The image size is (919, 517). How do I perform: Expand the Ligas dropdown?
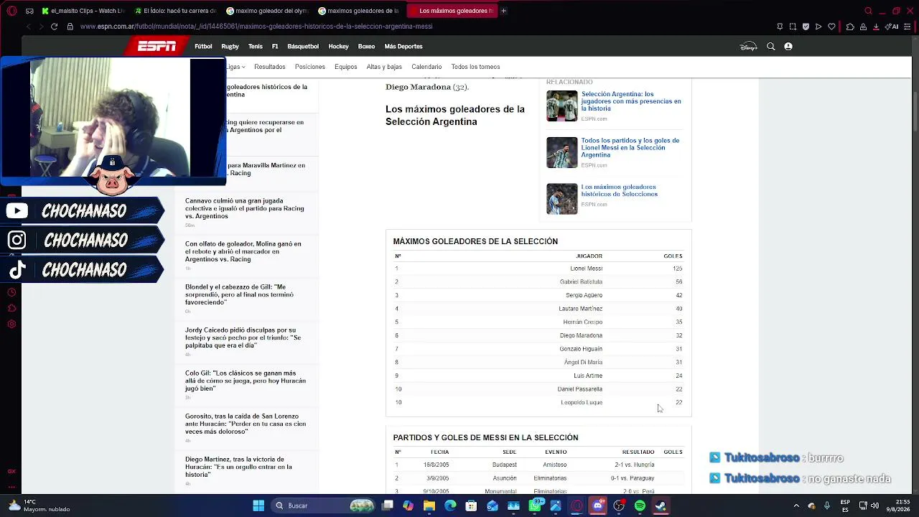pos(236,67)
